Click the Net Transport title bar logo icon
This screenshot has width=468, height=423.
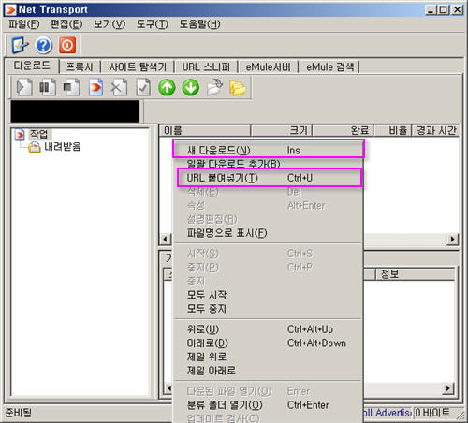pos(10,10)
